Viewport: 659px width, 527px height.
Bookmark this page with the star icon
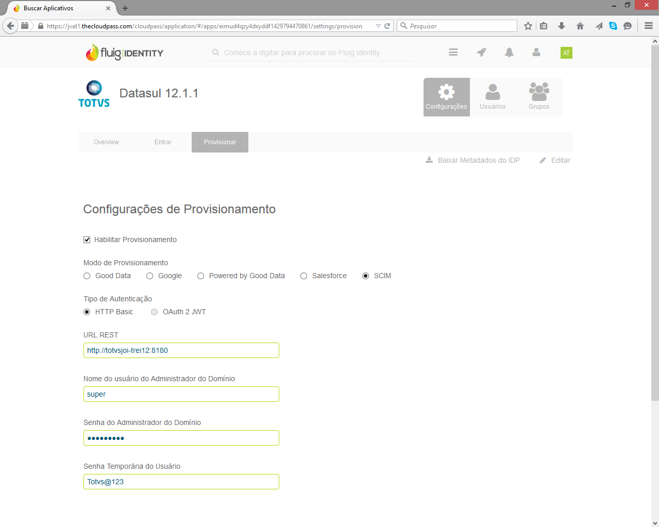[x=528, y=26]
